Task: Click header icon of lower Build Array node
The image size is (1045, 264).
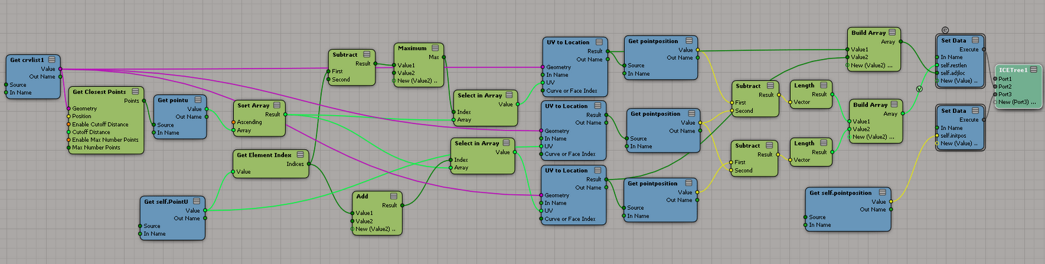Action: 895,104
